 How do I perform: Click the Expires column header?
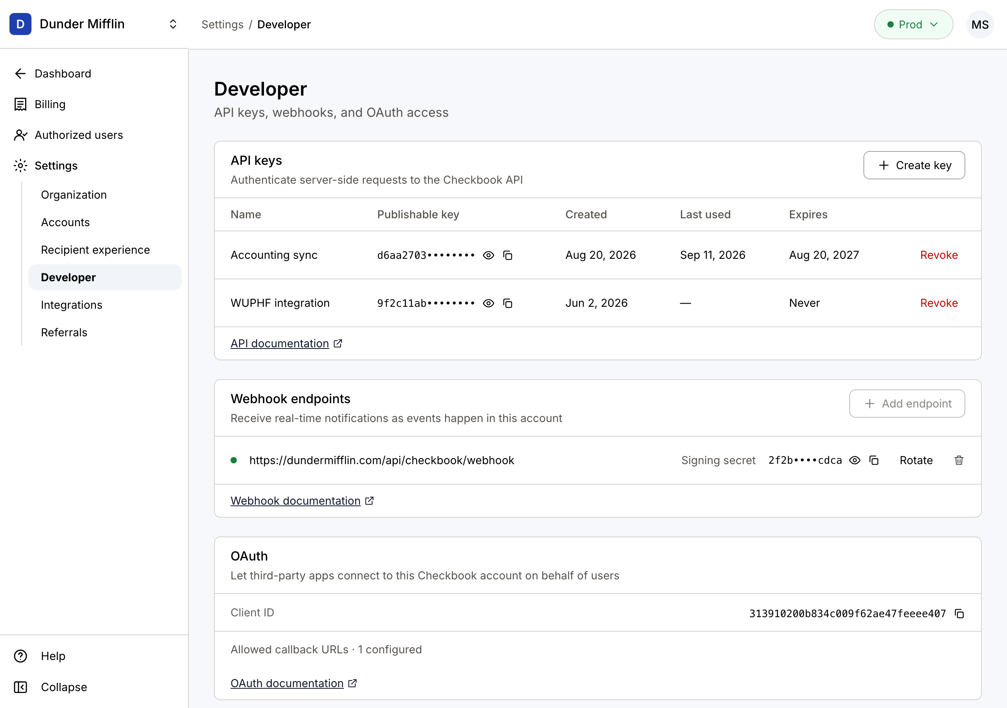pos(808,214)
